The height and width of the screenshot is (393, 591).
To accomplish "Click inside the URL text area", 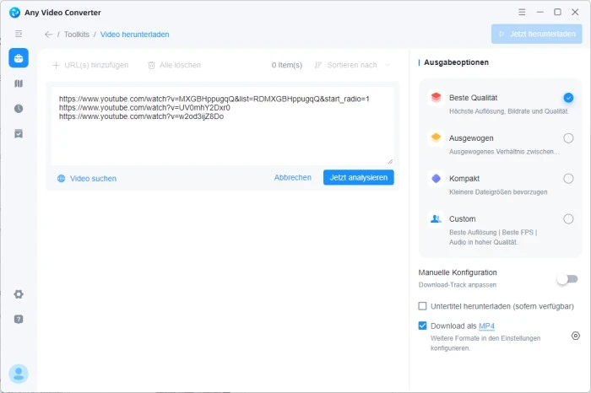I will [221, 139].
